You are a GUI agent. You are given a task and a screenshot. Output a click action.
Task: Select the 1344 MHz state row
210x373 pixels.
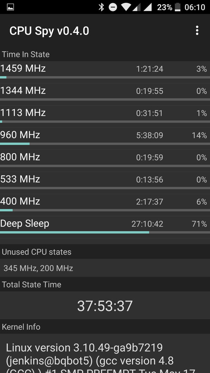click(x=105, y=92)
